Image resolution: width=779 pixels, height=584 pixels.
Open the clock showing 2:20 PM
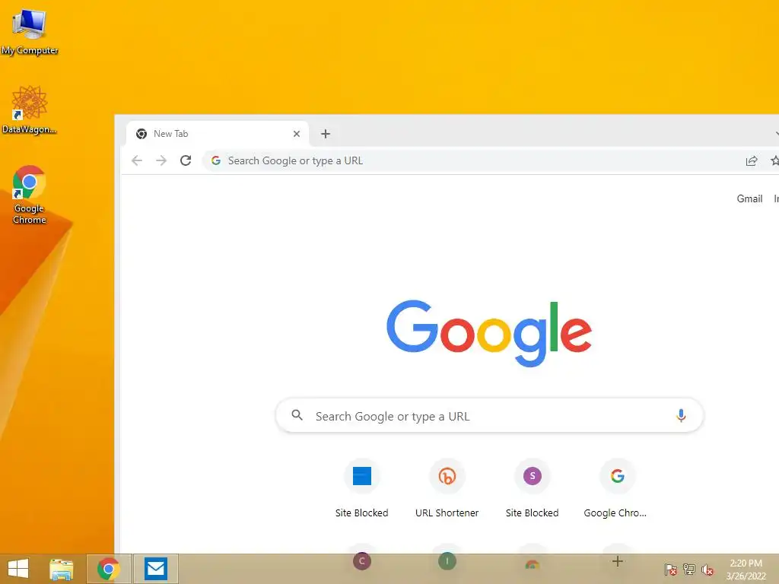pyautogui.click(x=746, y=570)
